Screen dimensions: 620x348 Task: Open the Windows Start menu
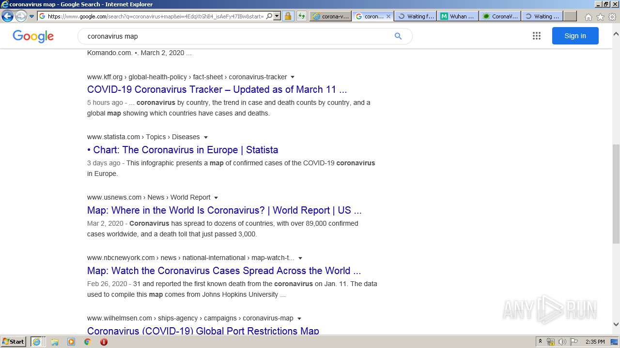[x=14, y=342]
